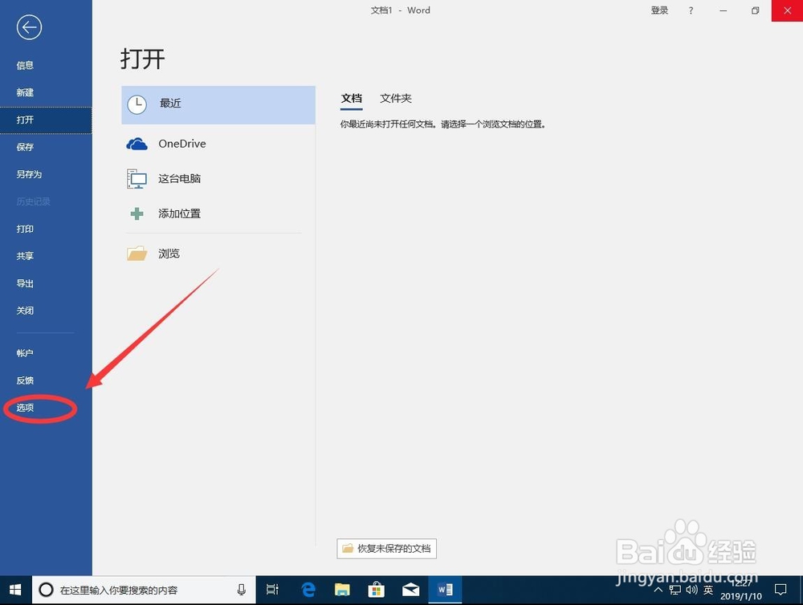
Task: Open 打印 in the sidebar
Action: coord(25,229)
